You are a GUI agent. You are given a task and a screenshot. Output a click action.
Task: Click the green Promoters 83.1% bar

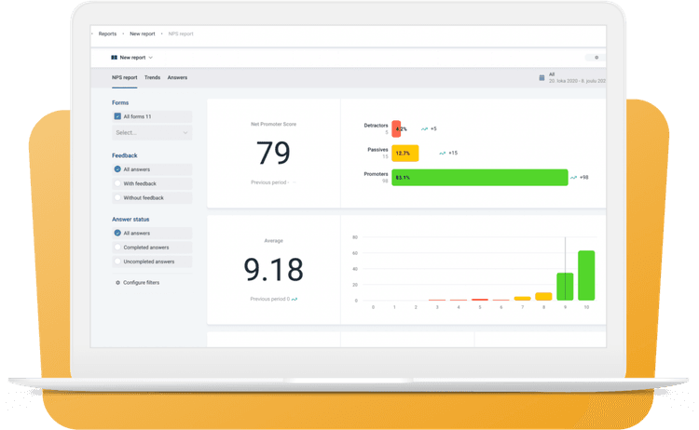pyautogui.click(x=480, y=178)
